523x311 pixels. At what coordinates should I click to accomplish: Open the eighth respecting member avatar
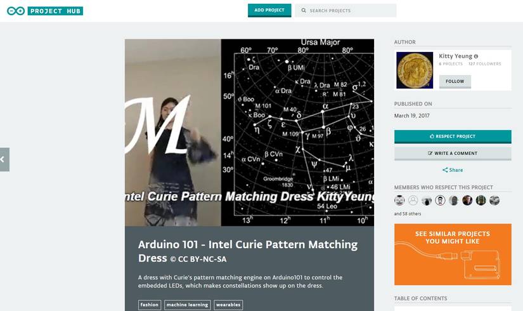[494, 201]
